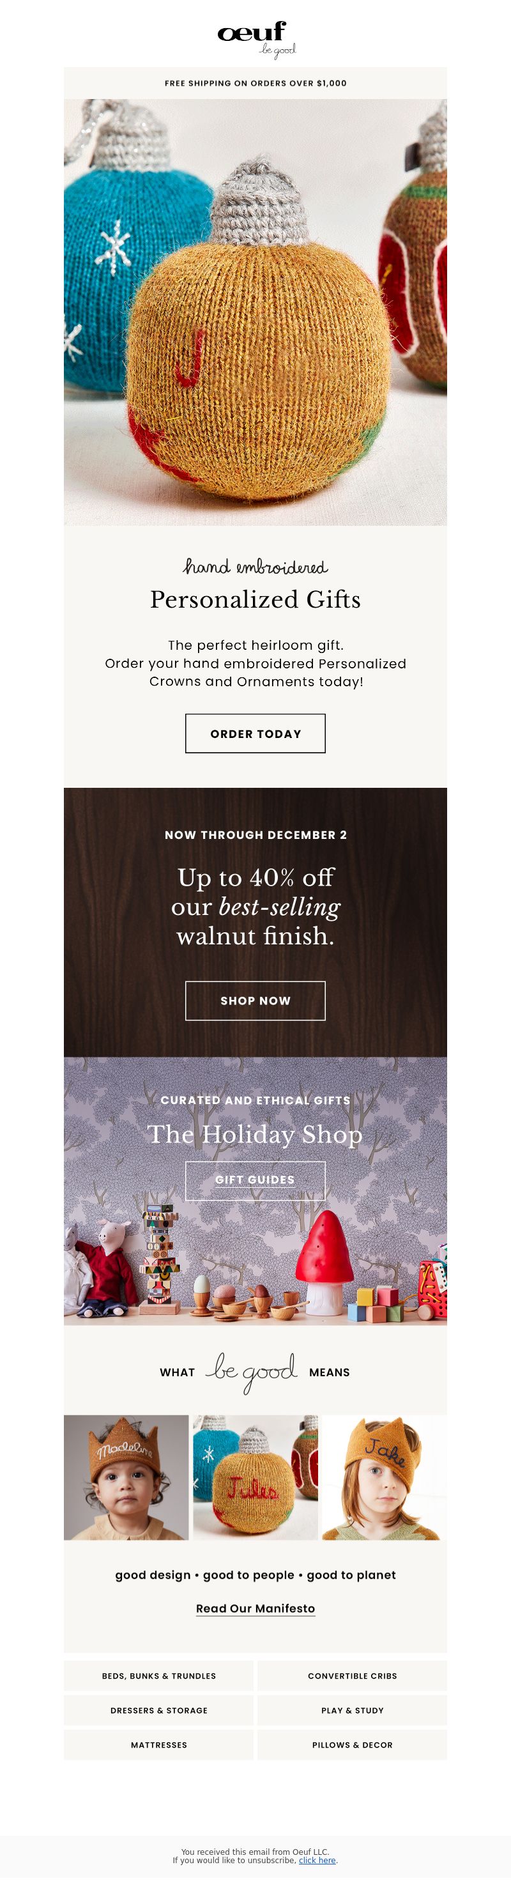Open the Jules ornament photo
This screenshot has height=1890, width=511.
(255, 1477)
